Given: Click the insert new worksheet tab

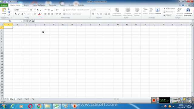Looking at the screenshot, I should click(33, 99).
